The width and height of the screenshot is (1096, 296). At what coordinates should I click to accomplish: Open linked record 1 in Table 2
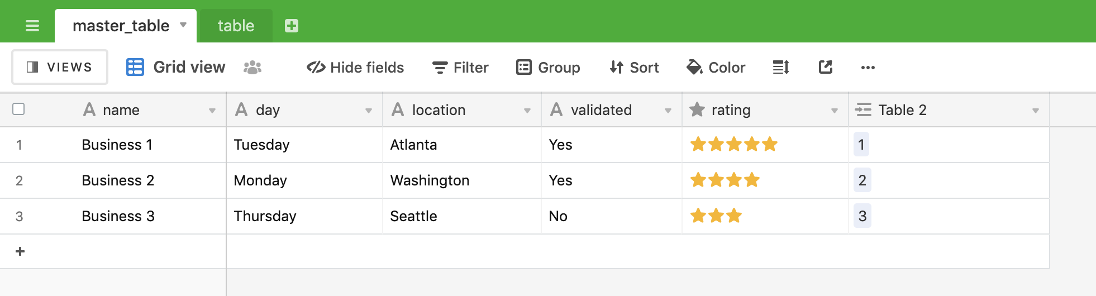tap(861, 145)
